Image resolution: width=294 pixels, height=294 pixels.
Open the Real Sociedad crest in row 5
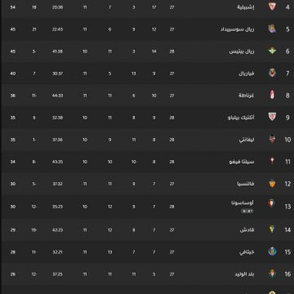click(272, 29)
